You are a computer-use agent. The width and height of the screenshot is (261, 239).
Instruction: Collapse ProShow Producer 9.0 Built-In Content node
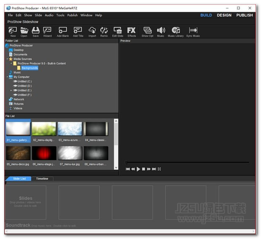click(x=11, y=63)
